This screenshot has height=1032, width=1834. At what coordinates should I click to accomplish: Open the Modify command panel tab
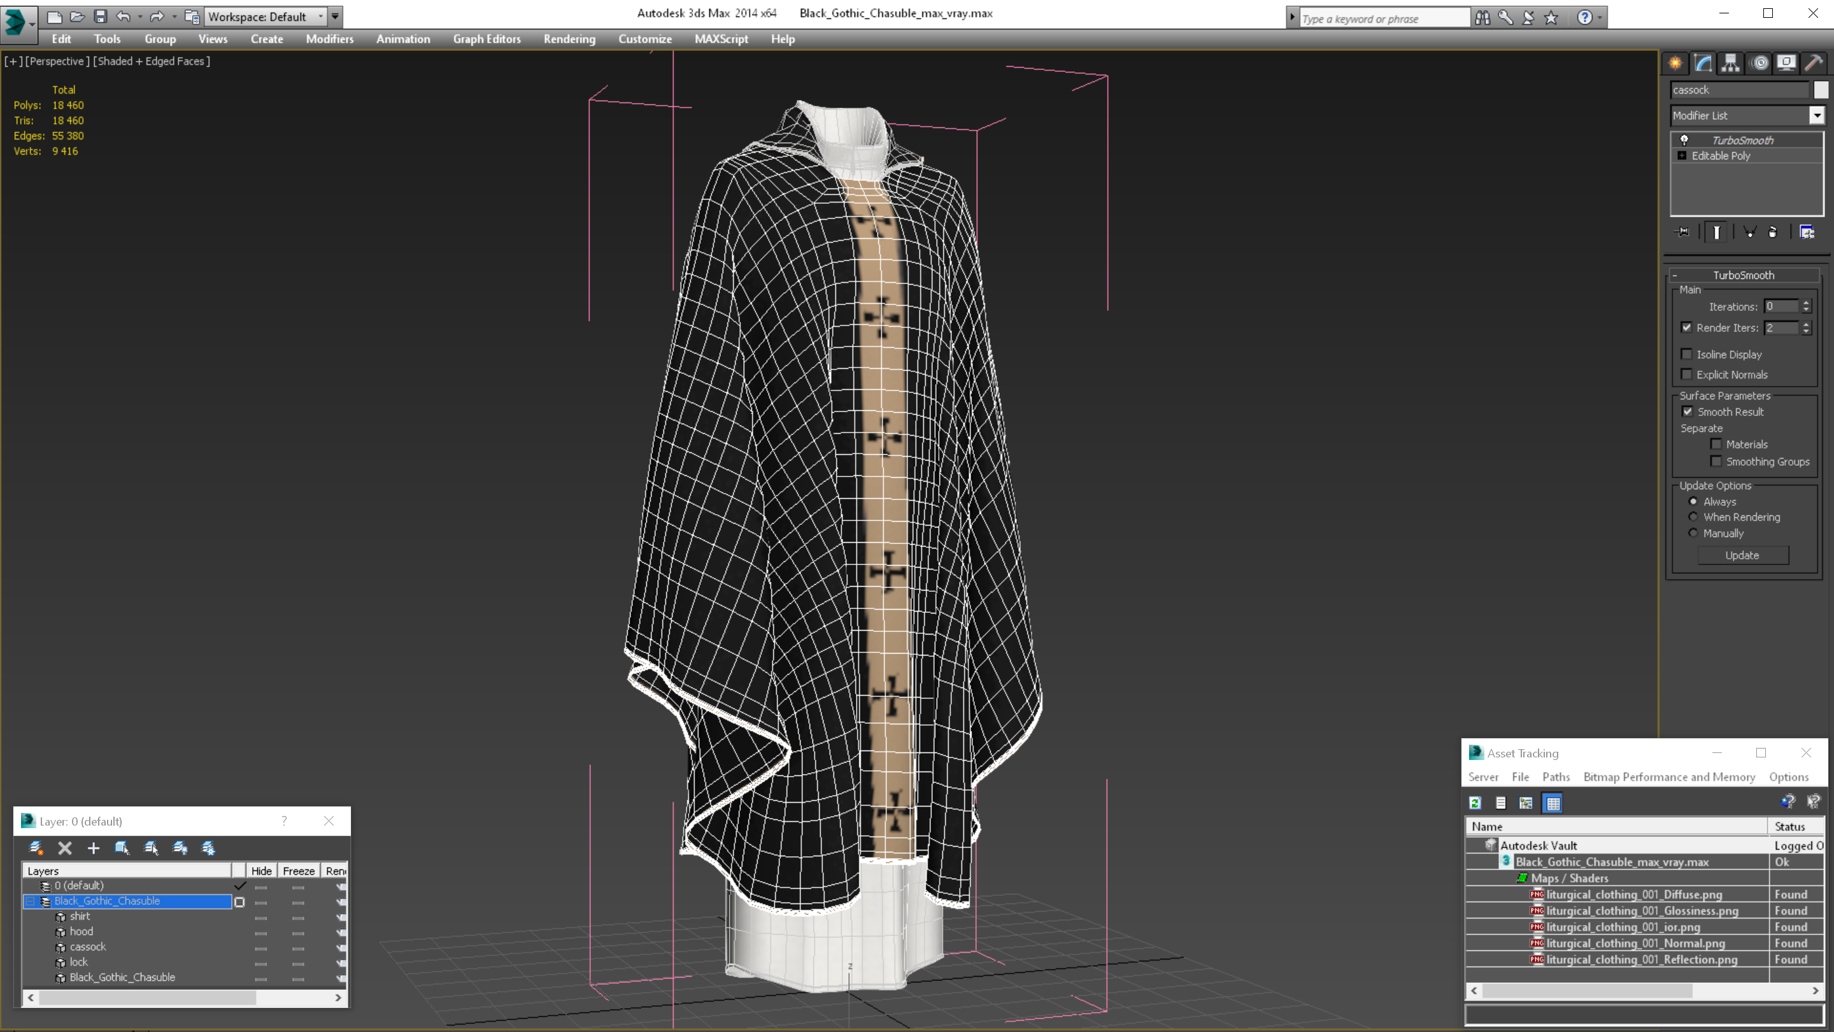coord(1703,64)
